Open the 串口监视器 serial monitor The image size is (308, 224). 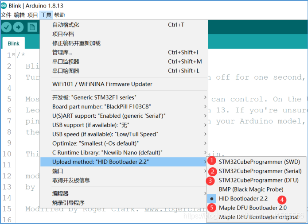(124, 62)
